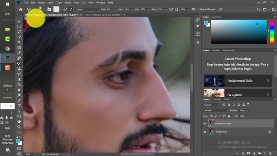This screenshot has height=156, width=277.
Task: Select the Move tool
Action: 19,21
